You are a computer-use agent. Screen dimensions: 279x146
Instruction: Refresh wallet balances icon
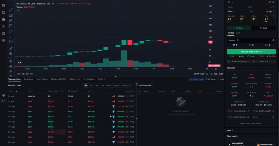click(270, 2)
